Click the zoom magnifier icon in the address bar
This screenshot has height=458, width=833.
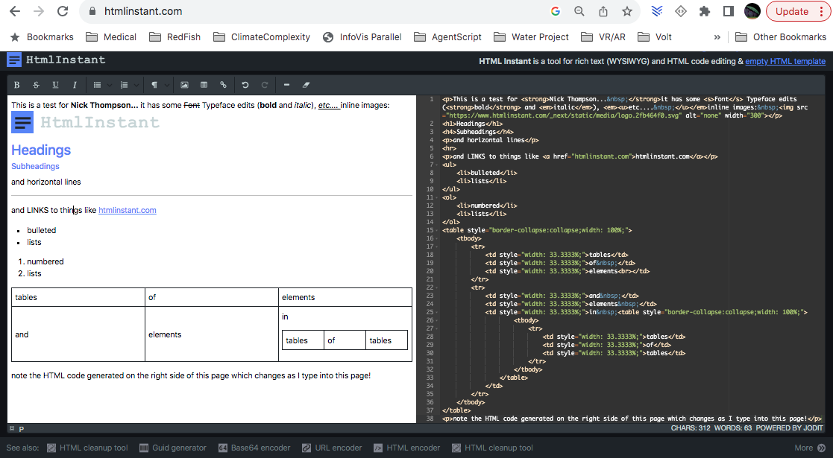tap(579, 11)
